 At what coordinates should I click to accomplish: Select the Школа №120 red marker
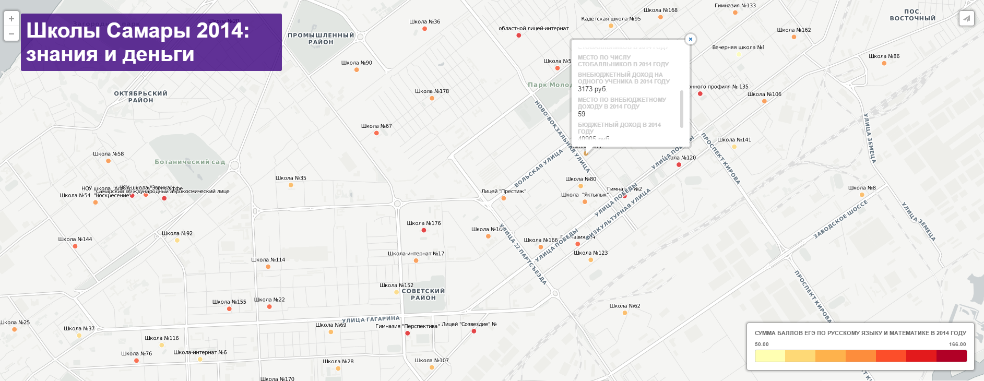tap(679, 165)
